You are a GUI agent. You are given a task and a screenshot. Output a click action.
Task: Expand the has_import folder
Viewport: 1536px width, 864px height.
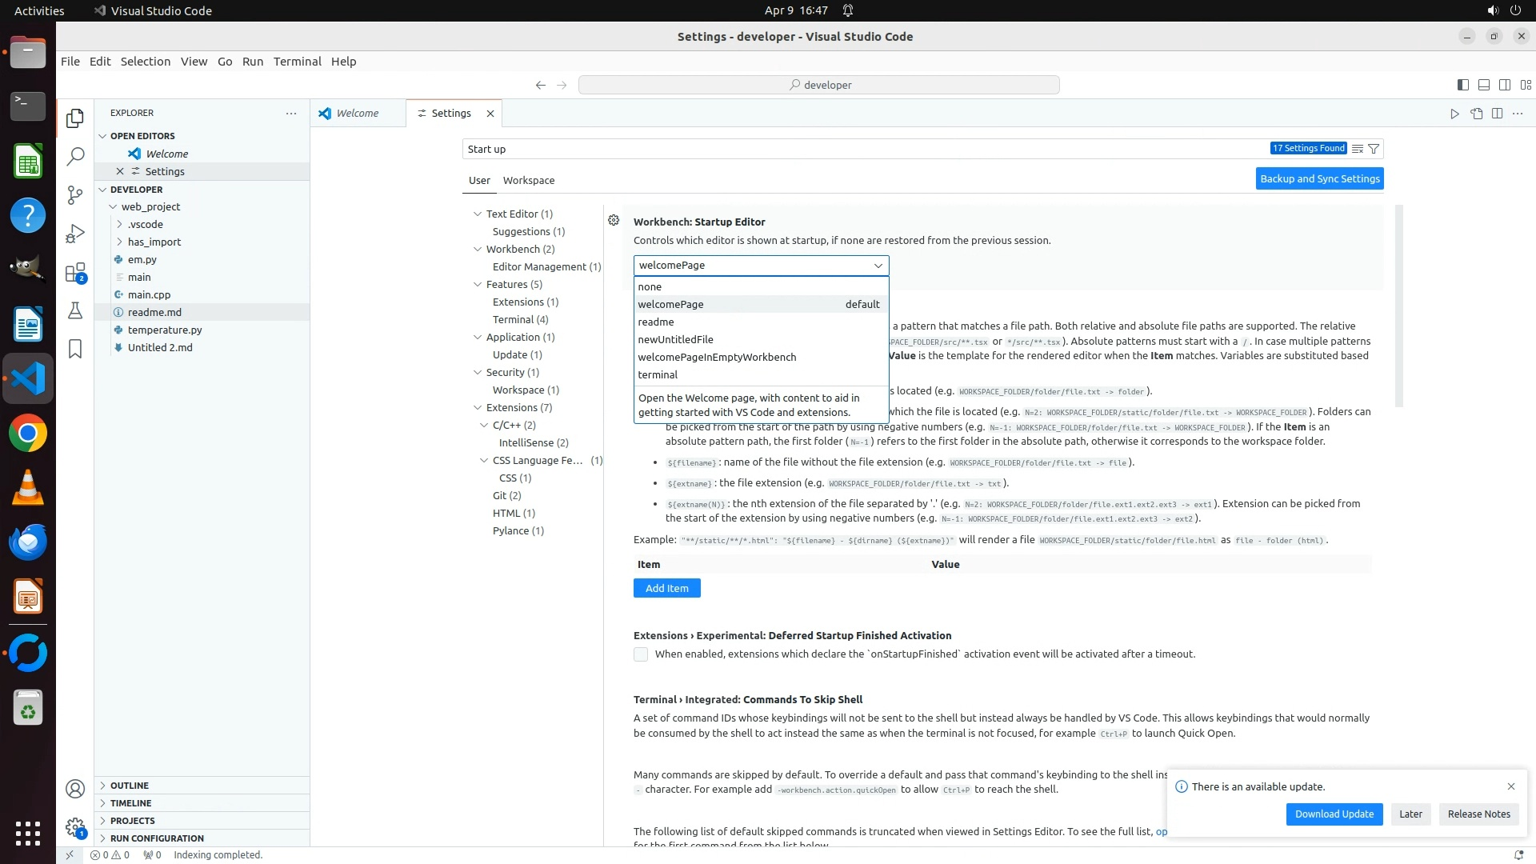coord(154,242)
